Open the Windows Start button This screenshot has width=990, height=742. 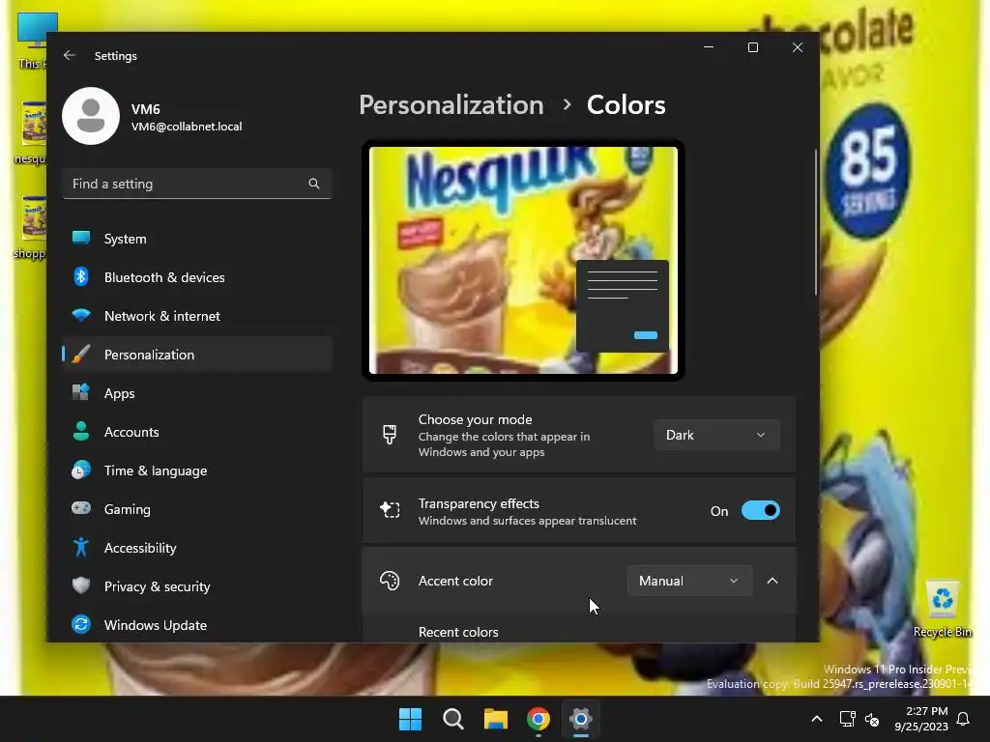[410, 719]
